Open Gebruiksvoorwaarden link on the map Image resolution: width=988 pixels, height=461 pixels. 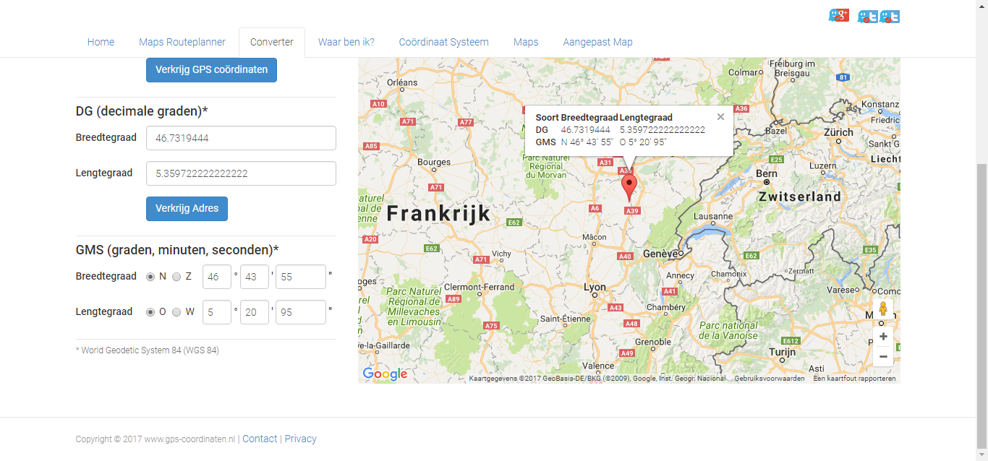tap(770, 379)
